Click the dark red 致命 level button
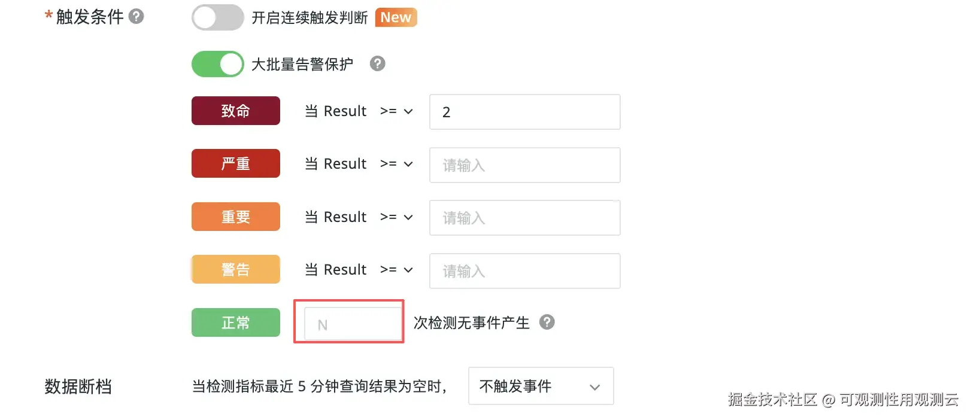Viewport: 971px width, 420px height. 235,111
